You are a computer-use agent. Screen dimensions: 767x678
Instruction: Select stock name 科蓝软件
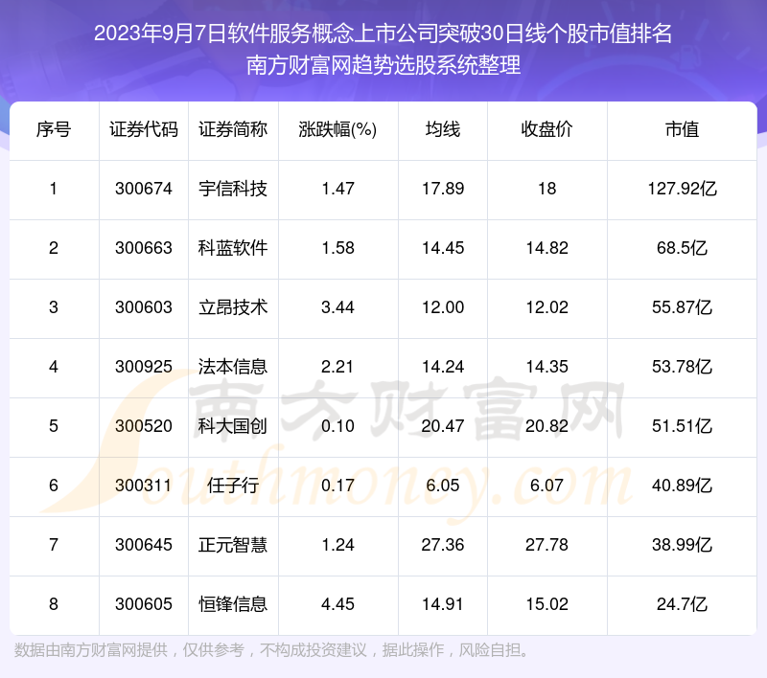point(233,248)
